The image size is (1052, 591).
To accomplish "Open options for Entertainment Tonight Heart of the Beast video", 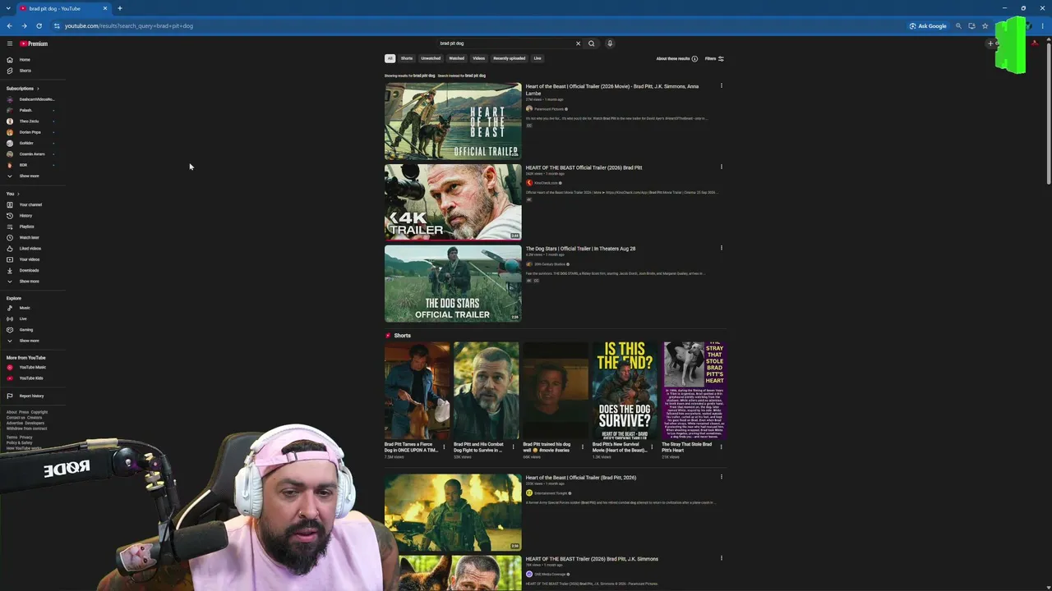I will coord(722,476).
